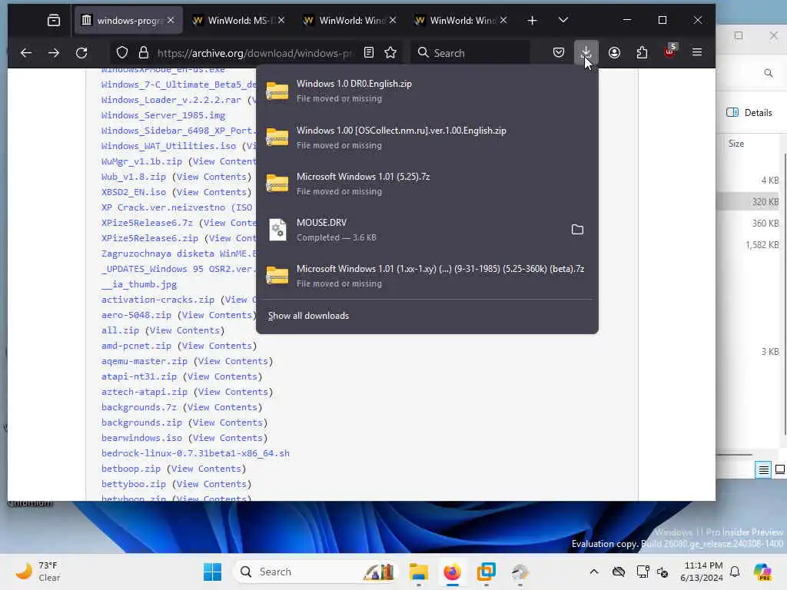Open Wub_v1.8.zip link
Image resolution: width=787 pixels, height=590 pixels.
point(134,177)
